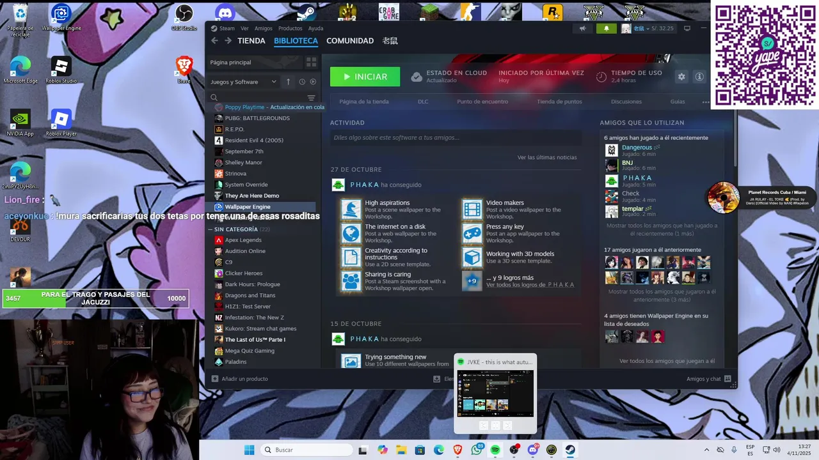Select PUBG: BATTLEGROUNDS in the library list

pyautogui.click(x=257, y=118)
